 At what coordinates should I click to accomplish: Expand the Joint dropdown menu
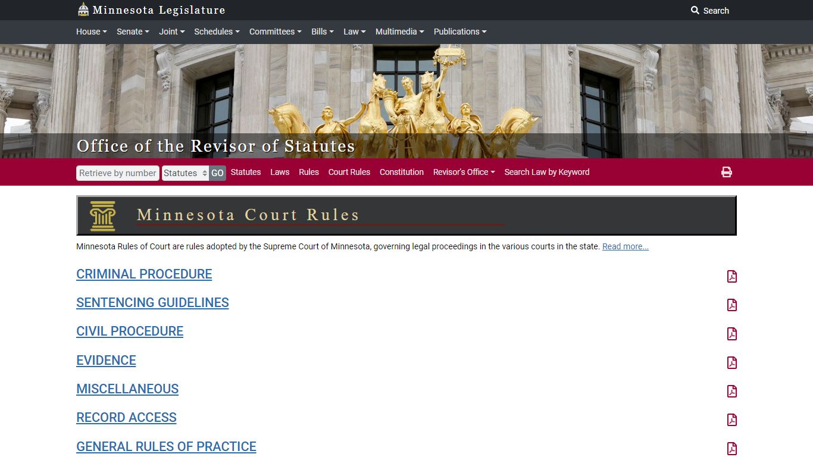coord(172,32)
